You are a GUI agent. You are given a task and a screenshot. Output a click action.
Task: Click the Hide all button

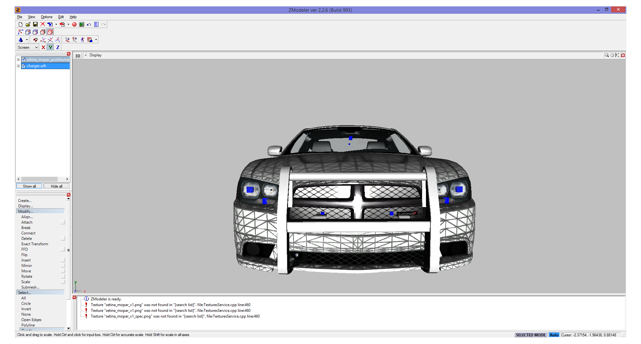pos(56,186)
